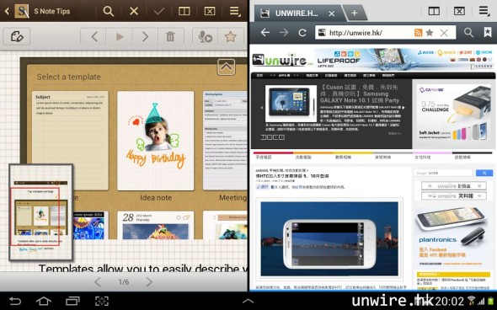497x310 pixels.
Task: Expand the tray with bottom up-arrow
Action: click(248, 301)
